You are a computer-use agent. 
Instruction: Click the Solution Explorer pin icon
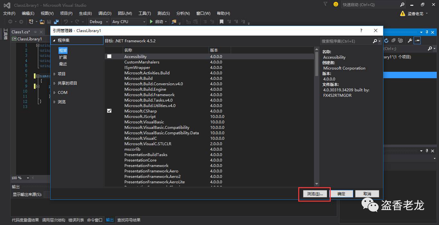[427, 32]
